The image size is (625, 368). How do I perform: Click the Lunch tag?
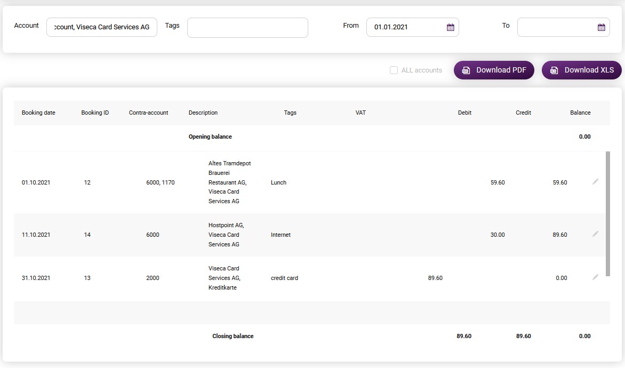pos(278,182)
